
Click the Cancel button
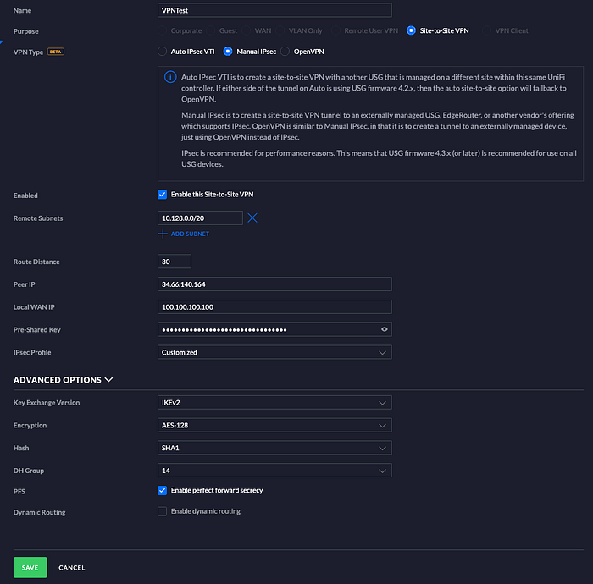pos(72,568)
